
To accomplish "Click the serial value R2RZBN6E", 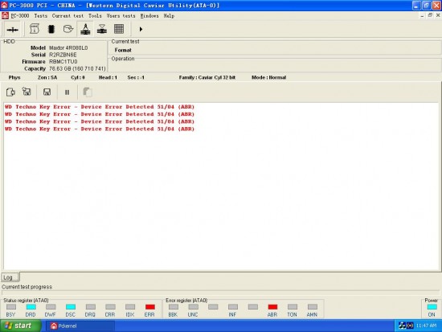I will pos(63,55).
